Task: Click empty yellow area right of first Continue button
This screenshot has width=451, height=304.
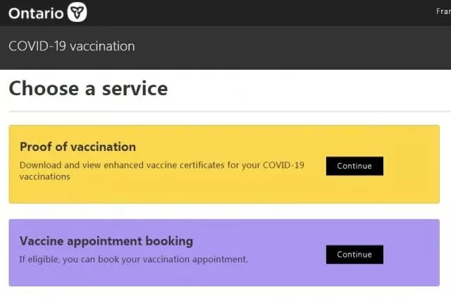Action: click(412, 166)
